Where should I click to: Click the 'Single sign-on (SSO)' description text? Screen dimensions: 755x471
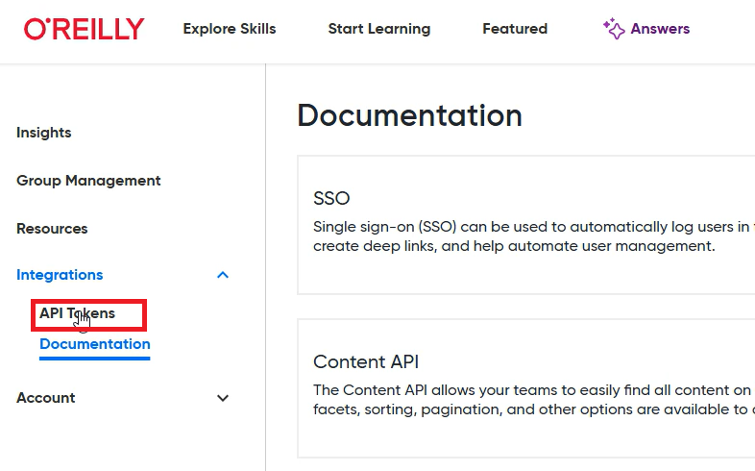[x=533, y=236]
